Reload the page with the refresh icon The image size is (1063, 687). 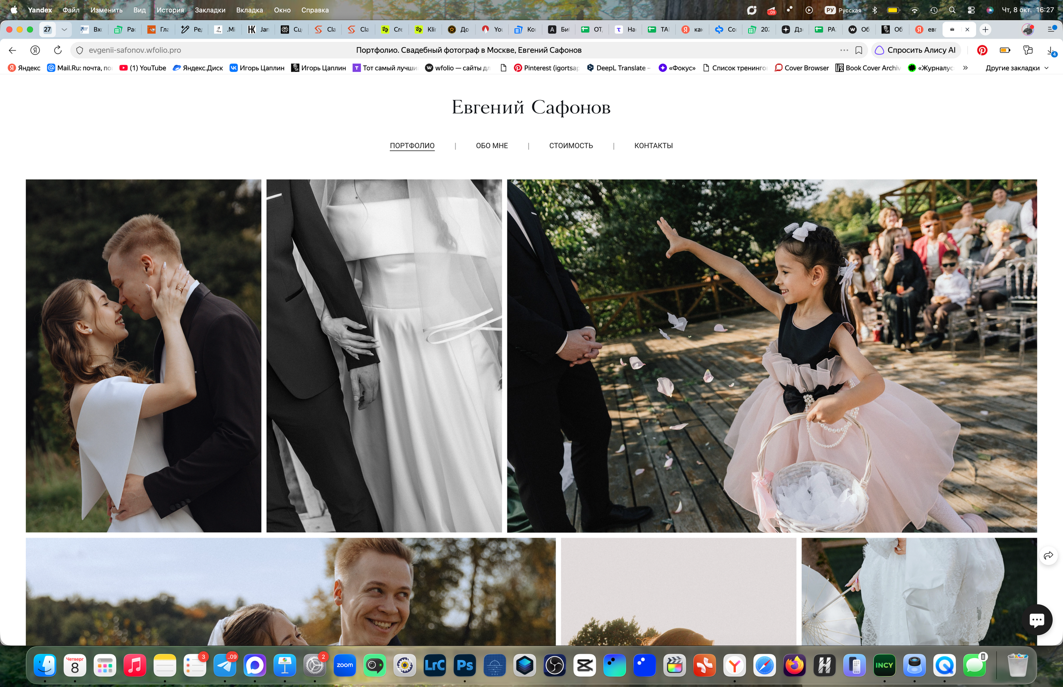(58, 50)
